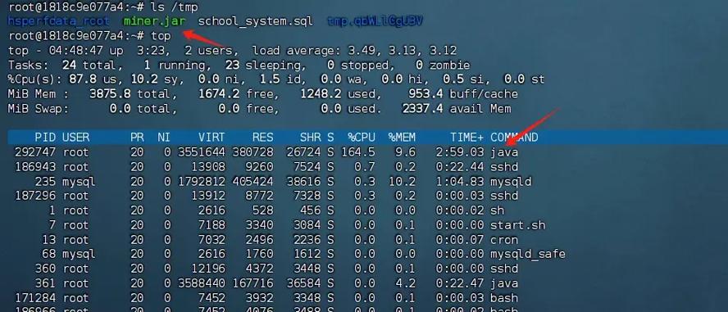Select the COMMAND column header

coord(514,138)
